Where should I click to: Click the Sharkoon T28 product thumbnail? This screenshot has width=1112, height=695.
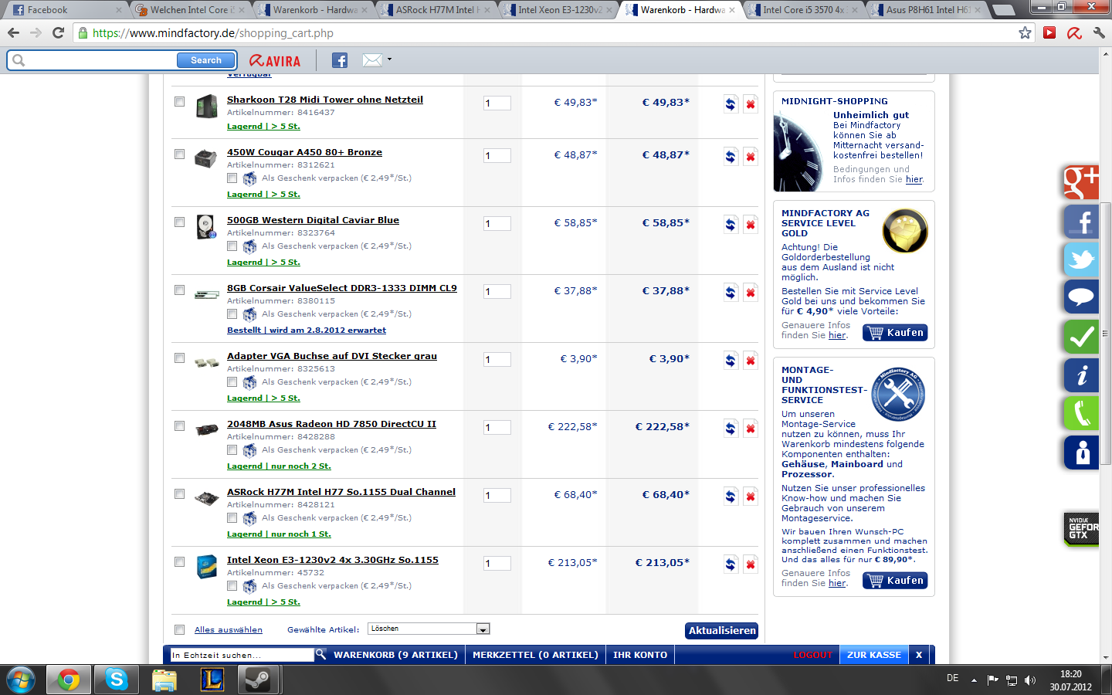click(x=206, y=106)
